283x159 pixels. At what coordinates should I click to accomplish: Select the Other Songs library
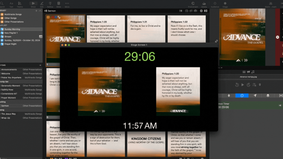tap(21, 18)
